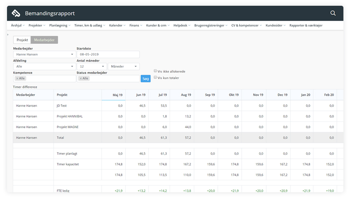Toggle Vis ikke allokerede checkbox

[x=155, y=71]
